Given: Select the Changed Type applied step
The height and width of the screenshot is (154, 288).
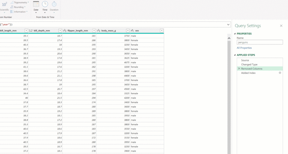Looking at the screenshot, I should click(x=249, y=64).
